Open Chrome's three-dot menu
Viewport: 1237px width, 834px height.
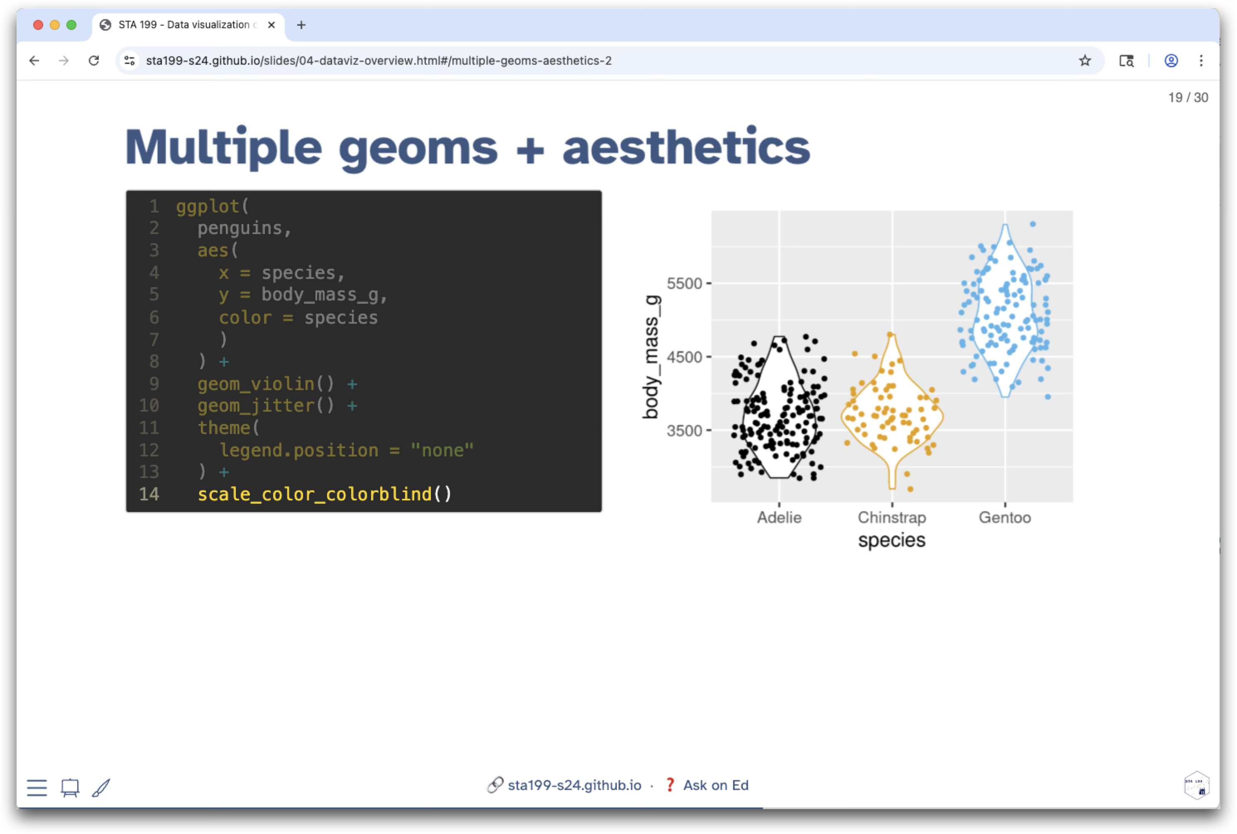[1201, 61]
